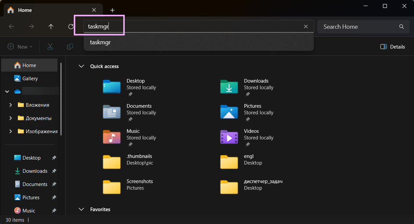414x224 pixels.
Task: Expand the Изображения folder
Action: pyautogui.click(x=11, y=131)
